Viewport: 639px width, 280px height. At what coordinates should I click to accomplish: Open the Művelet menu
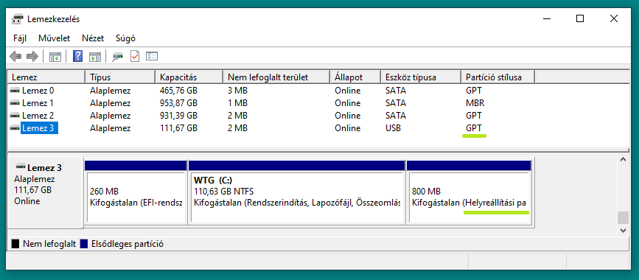[55, 38]
